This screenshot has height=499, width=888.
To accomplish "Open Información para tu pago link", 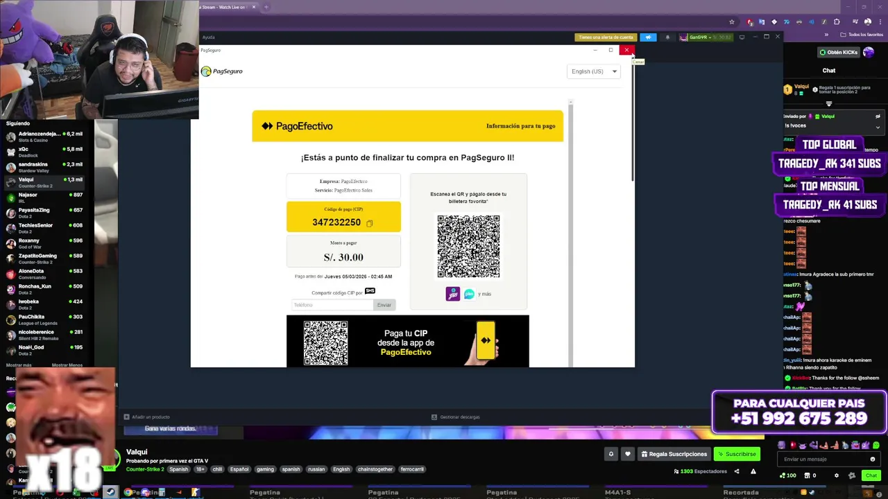I will 520,126.
